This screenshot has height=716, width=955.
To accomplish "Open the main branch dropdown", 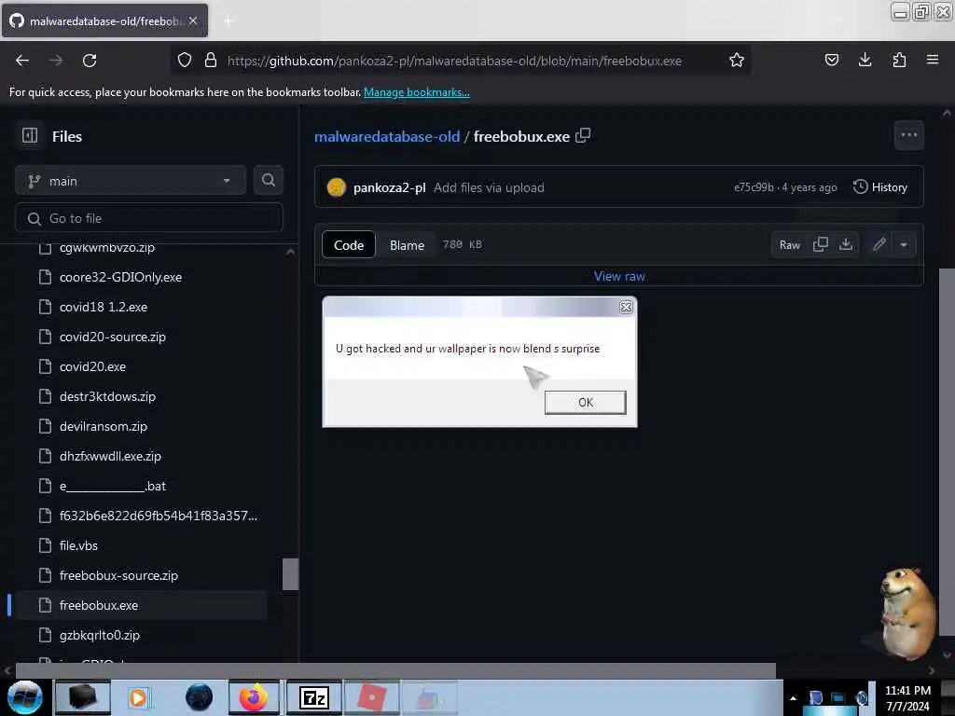I will (131, 181).
